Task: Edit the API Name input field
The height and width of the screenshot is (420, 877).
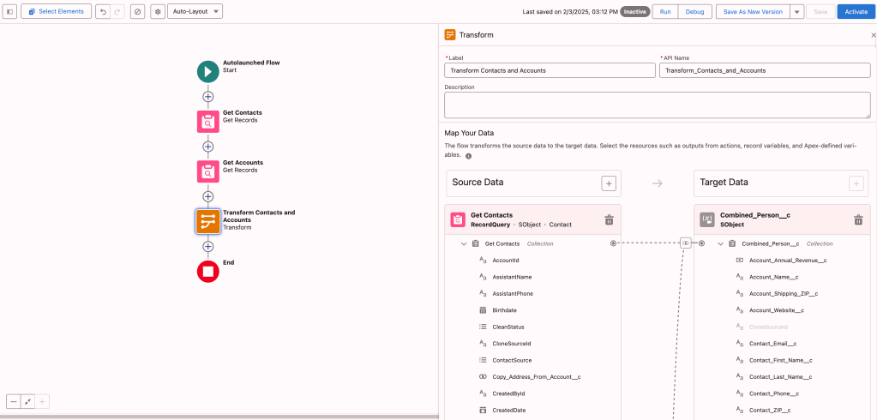Action: tap(765, 70)
